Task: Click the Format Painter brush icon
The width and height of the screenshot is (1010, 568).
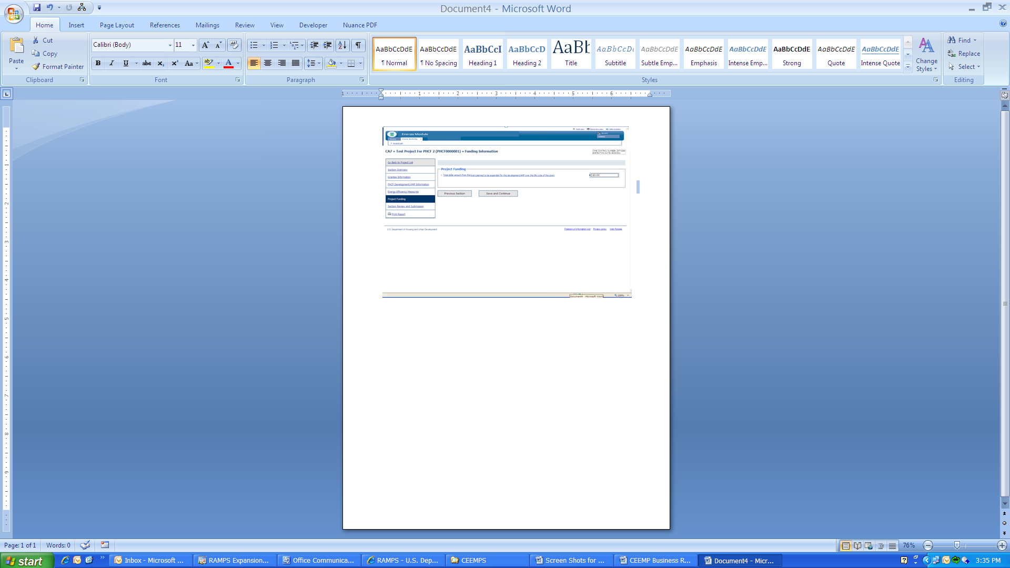Action: [x=36, y=67]
